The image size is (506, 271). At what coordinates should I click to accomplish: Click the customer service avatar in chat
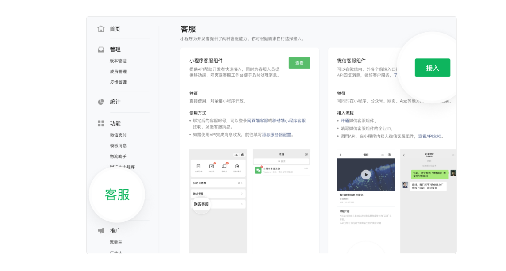(405, 185)
